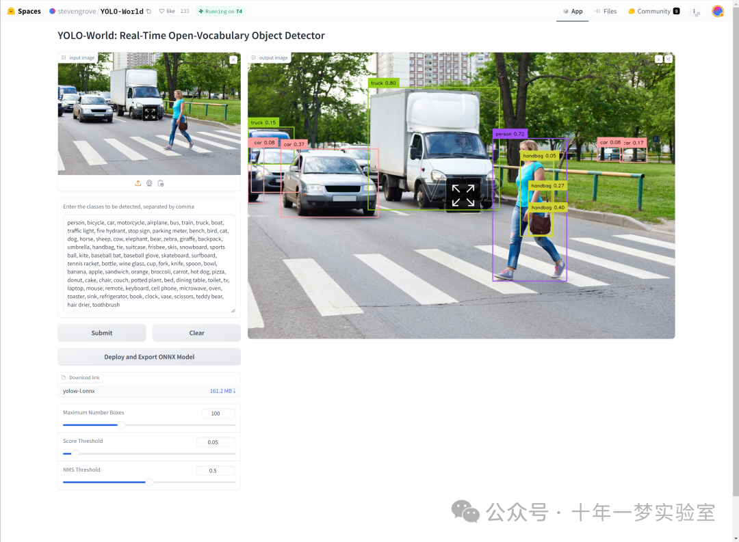Click 'Enter the classes to be detected' label

point(129,206)
